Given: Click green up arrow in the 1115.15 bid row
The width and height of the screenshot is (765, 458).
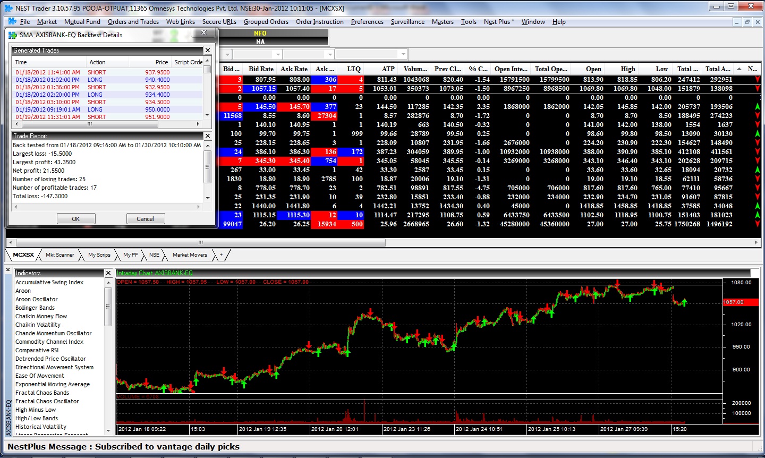Looking at the screenshot, I should tap(757, 215).
